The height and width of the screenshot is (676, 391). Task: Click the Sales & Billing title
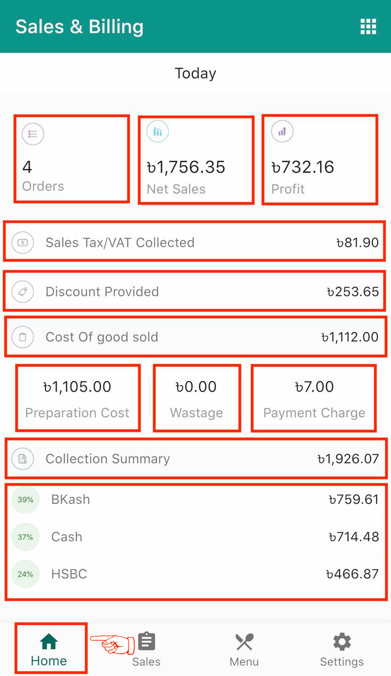tap(79, 26)
